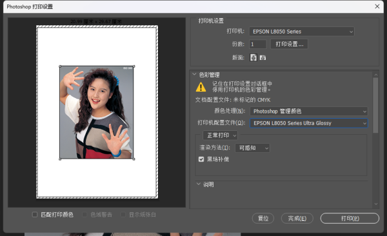Collapse the 说明 section
This screenshot has height=236, width=387.
(199, 184)
